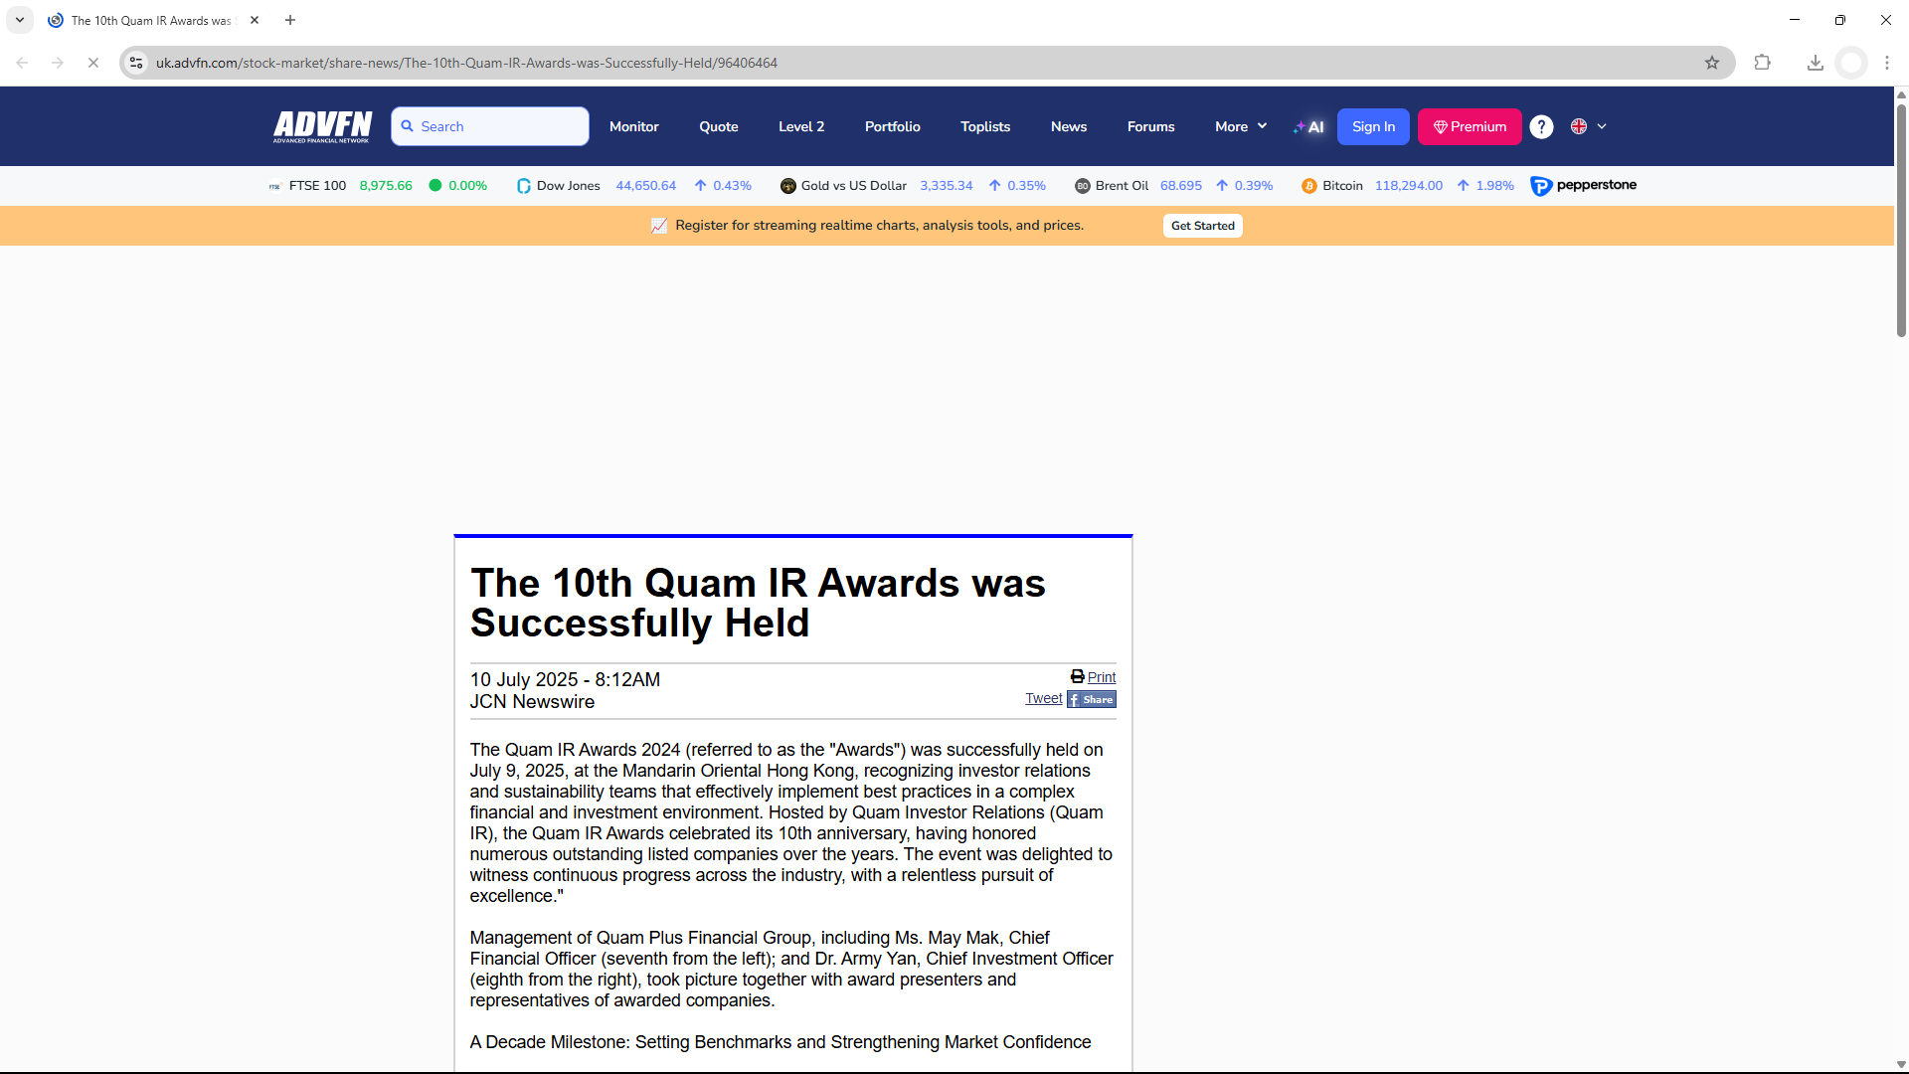Click the Sign In button

(1373, 126)
